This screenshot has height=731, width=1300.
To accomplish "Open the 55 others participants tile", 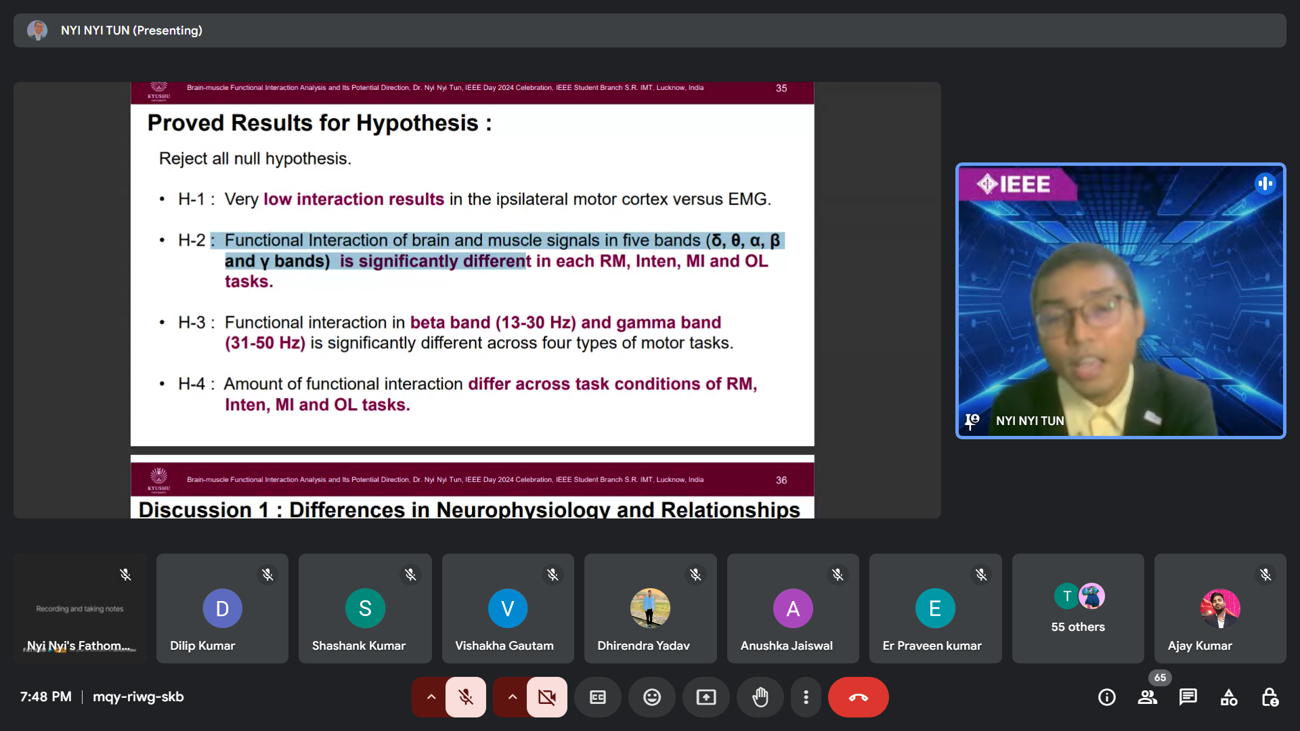I will [1078, 608].
